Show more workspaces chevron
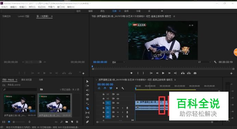The width and height of the screenshot is (237, 129). coord(162,11)
